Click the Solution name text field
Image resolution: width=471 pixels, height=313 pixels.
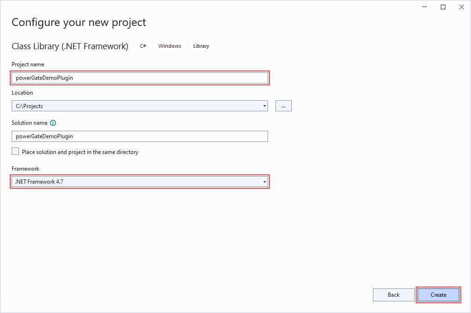click(x=139, y=136)
